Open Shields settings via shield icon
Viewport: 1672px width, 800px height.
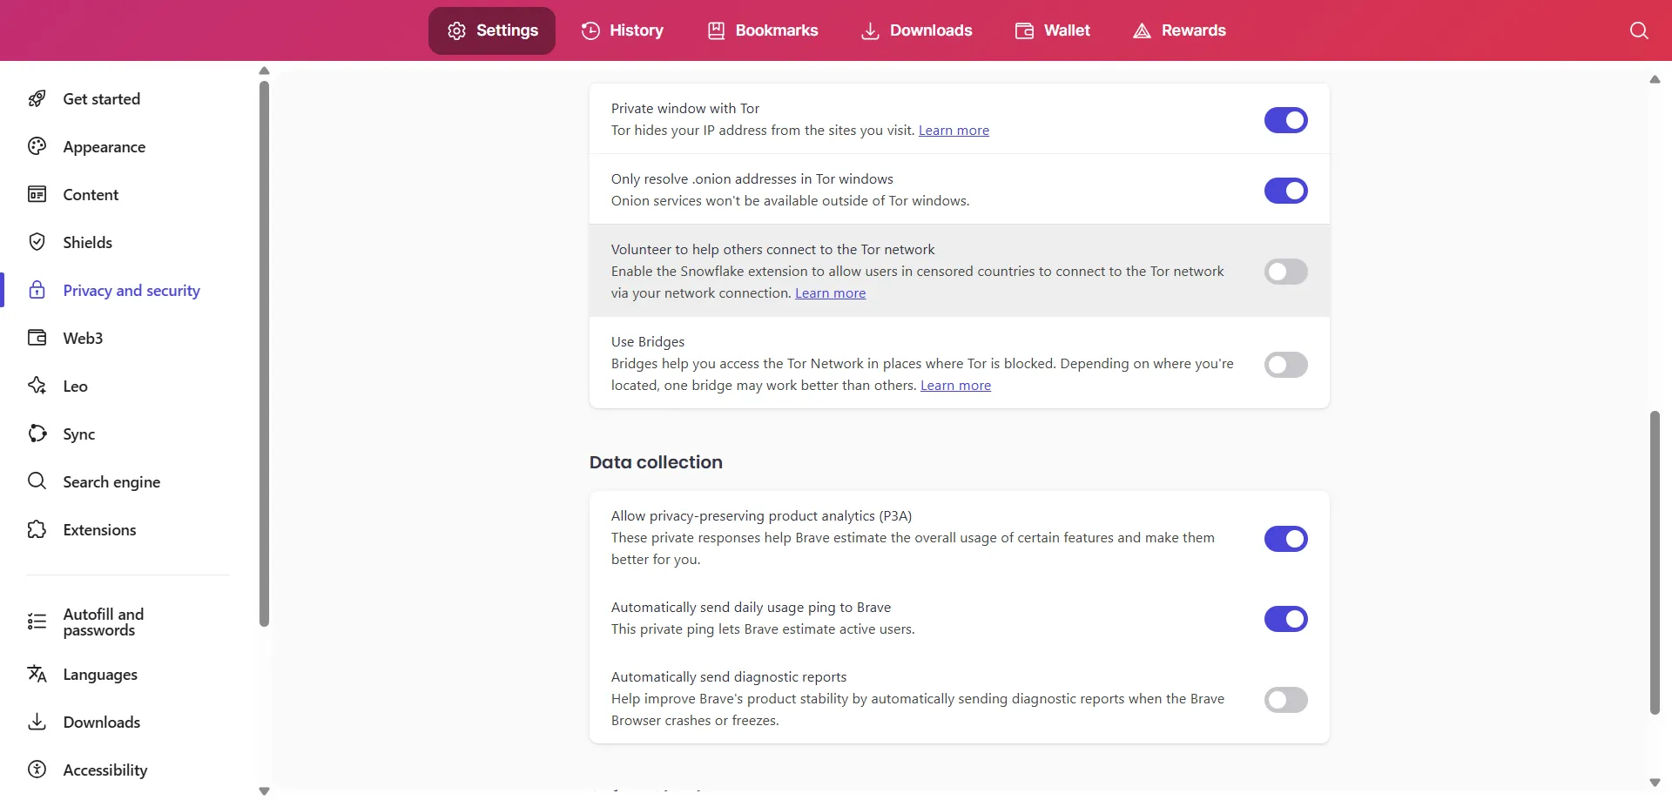37,242
